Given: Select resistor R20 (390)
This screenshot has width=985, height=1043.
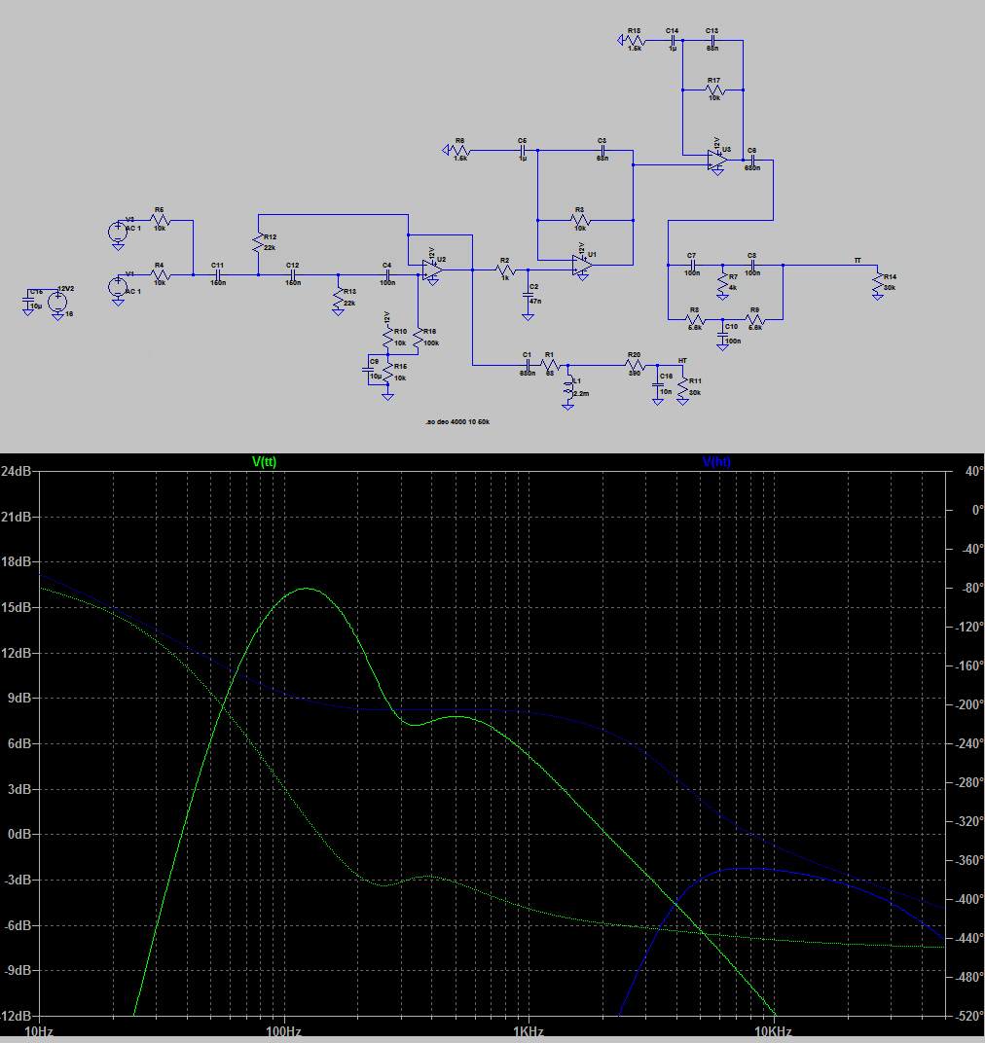Looking at the screenshot, I should 635,365.
